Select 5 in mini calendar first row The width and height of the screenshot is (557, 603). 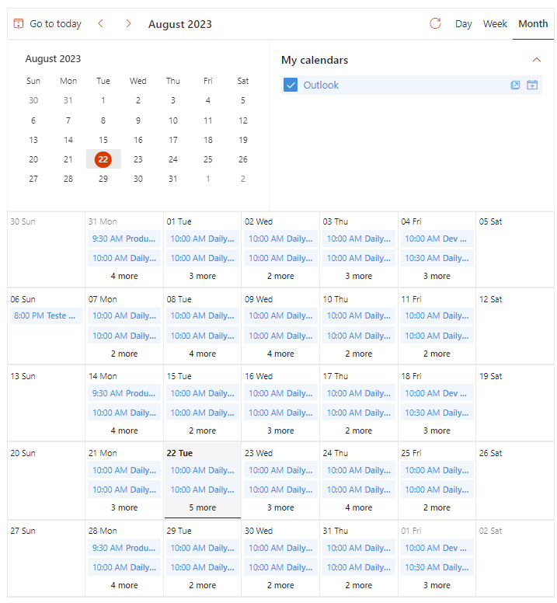point(243,100)
